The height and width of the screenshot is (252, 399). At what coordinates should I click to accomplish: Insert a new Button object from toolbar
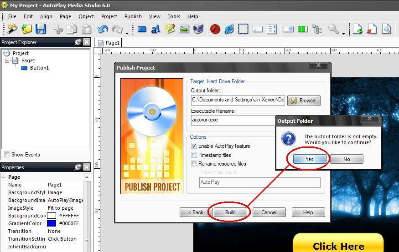[142, 29]
